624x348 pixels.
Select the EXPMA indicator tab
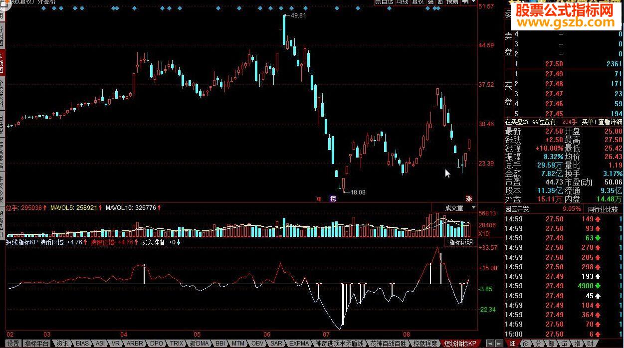click(x=299, y=344)
